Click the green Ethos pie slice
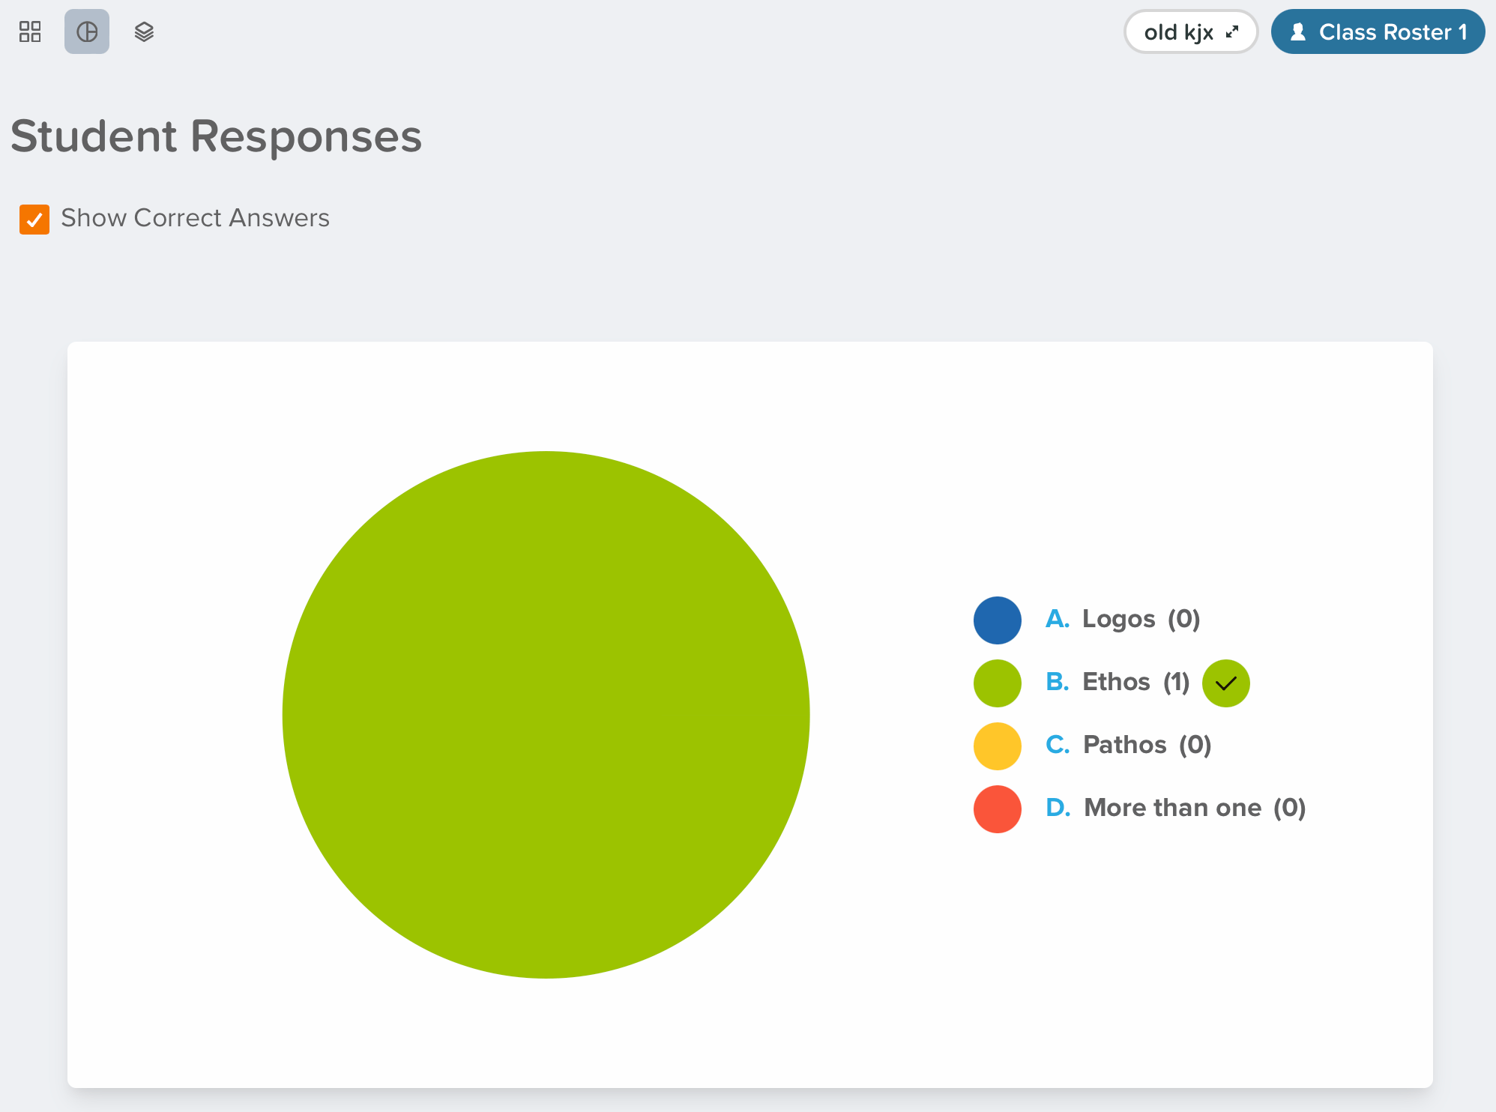The height and width of the screenshot is (1112, 1496). (546, 714)
